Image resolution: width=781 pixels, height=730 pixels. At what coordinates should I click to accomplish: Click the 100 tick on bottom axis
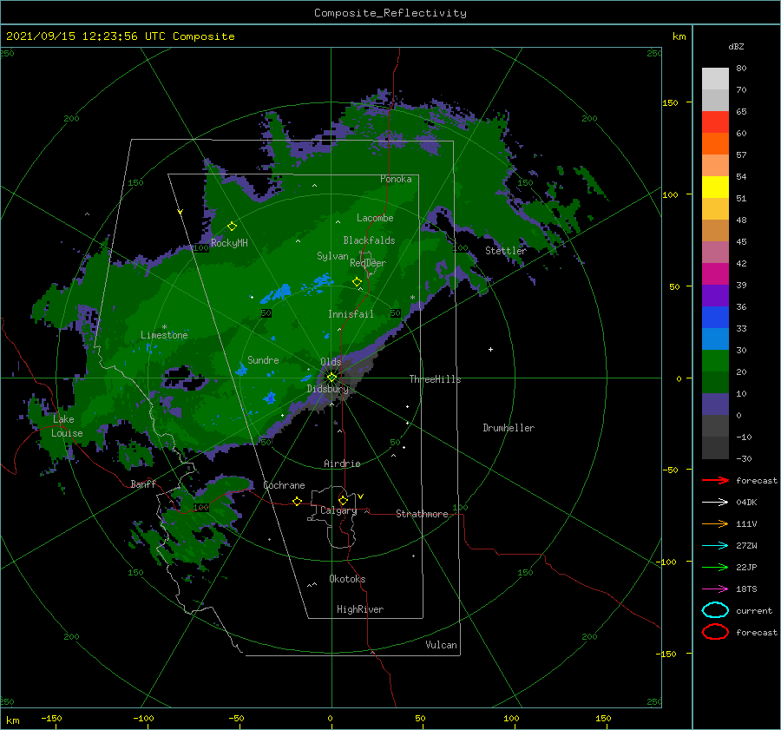(511, 718)
